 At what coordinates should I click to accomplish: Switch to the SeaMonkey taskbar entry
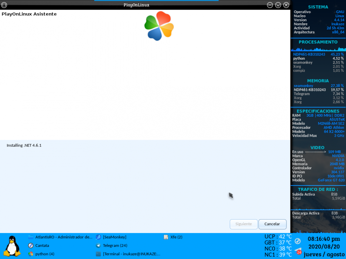pyautogui.click(x=114, y=237)
